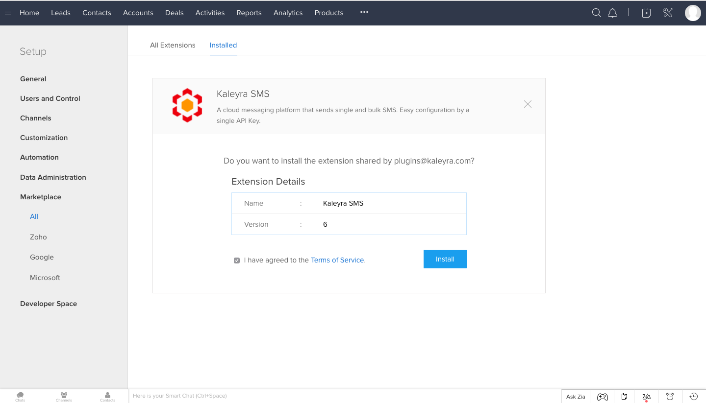The width and height of the screenshot is (706, 403).
Task: Select the Installed tab
Action: [223, 45]
